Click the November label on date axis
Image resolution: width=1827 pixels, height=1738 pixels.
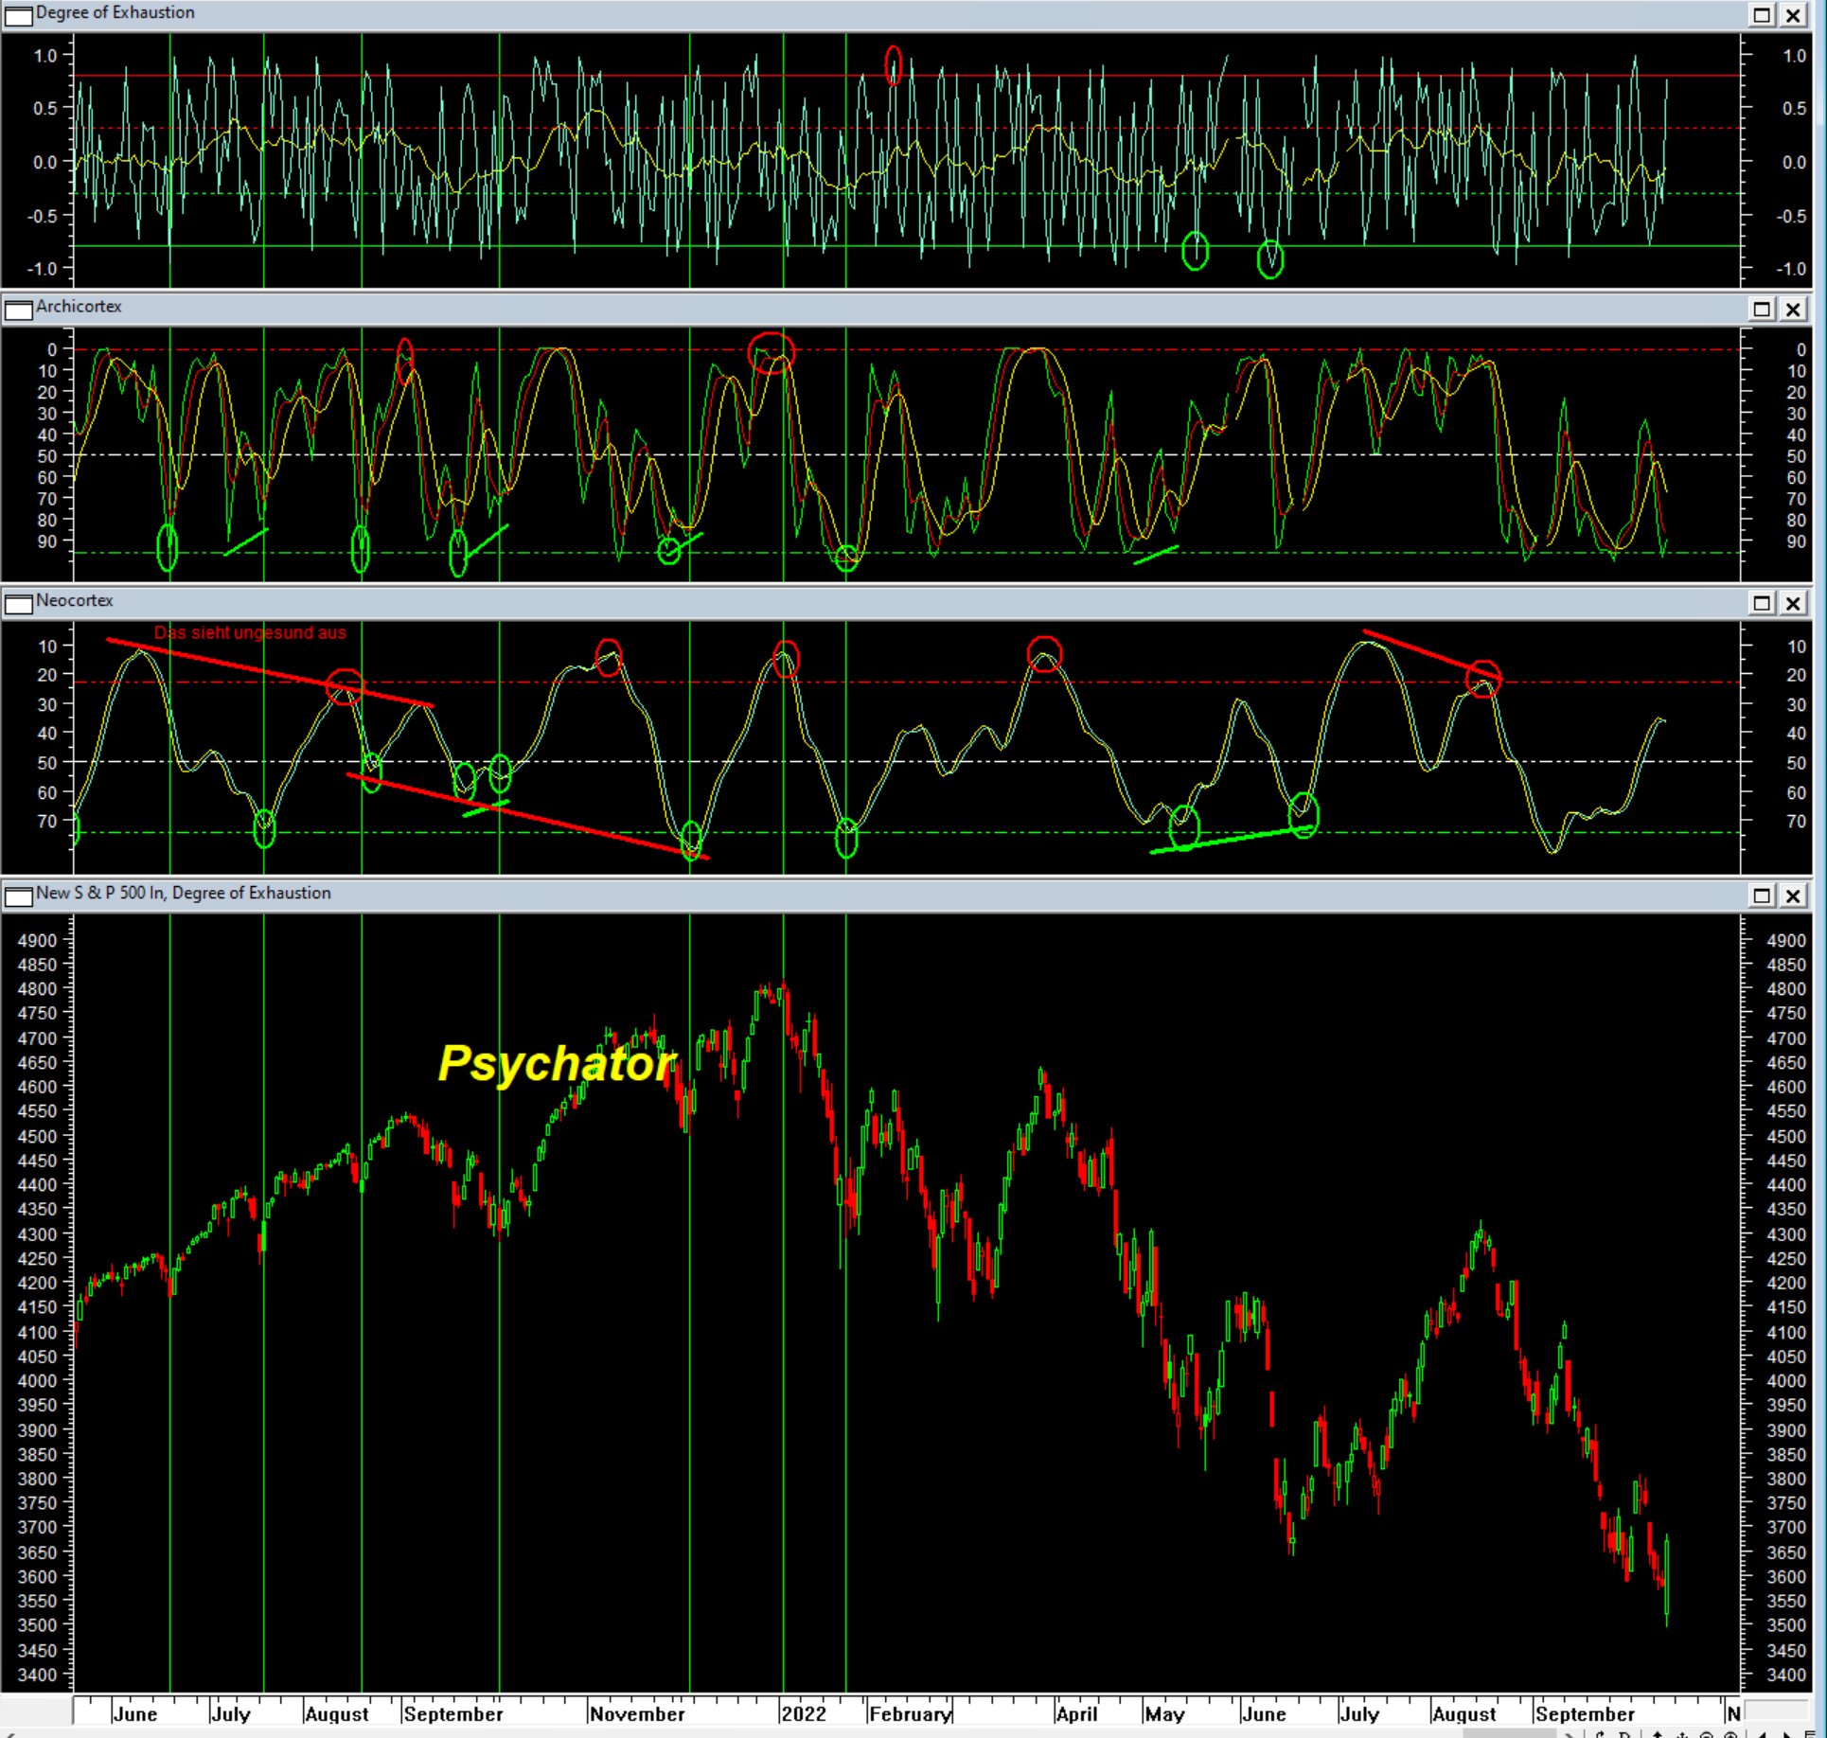[x=637, y=1713]
